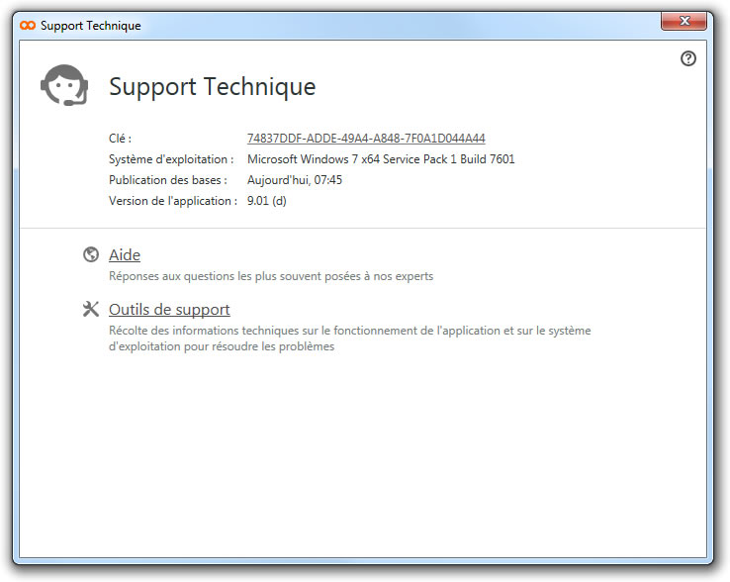The width and height of the screenshot is (730, 582).
Task: Click the Système d'exploitation label
Action: (x=171, y=159)
